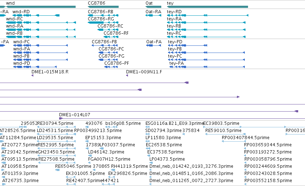
Task: Select transcript tey-RD
Action: [174, 12]
